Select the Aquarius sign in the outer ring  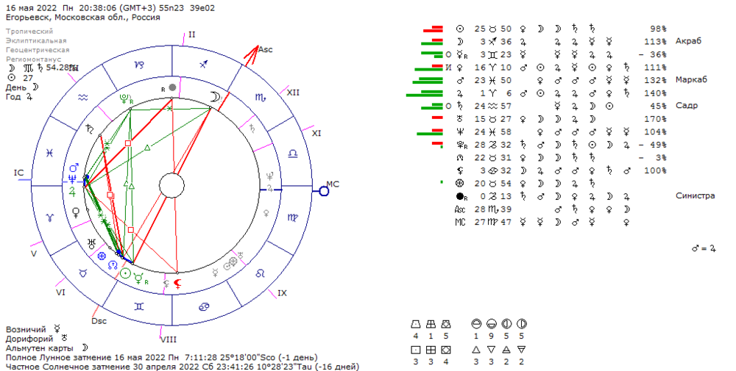coord(82,98)
